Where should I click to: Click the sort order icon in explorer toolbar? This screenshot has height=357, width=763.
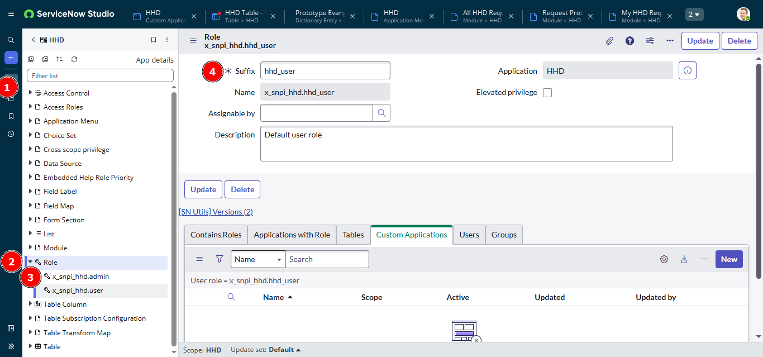[x=60, y=59]
